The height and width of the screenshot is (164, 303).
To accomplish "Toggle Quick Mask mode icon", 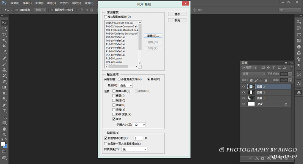I will tap(4, 151).
